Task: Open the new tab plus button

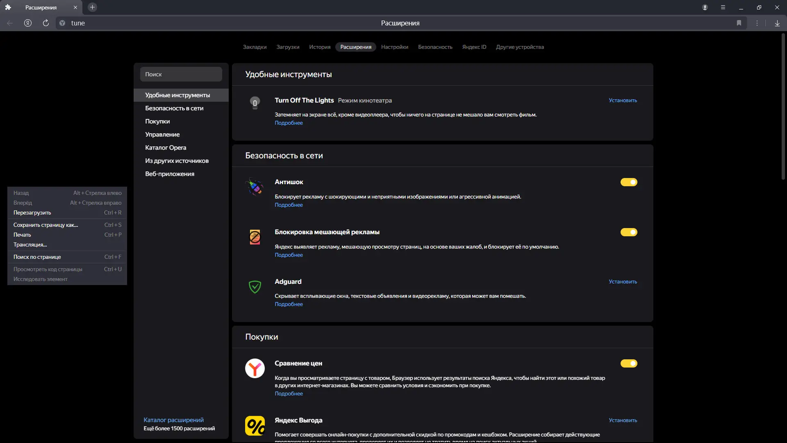Action: click(x=92, y=7)
